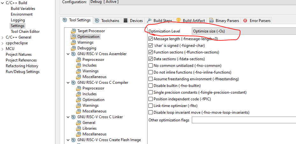296x144 pixels.
Task: Click the Target Processor icon in tree
Action: tap(73, 31)
